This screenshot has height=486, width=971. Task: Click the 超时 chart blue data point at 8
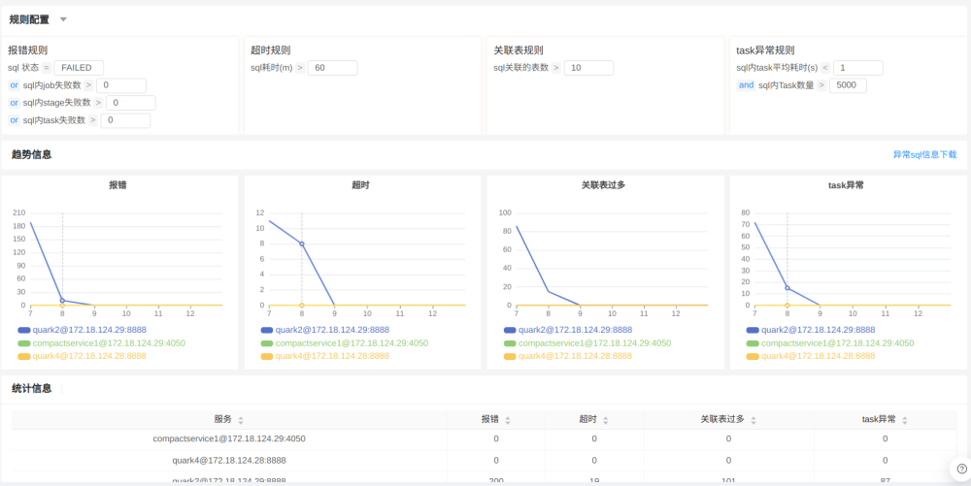[302, 243]
